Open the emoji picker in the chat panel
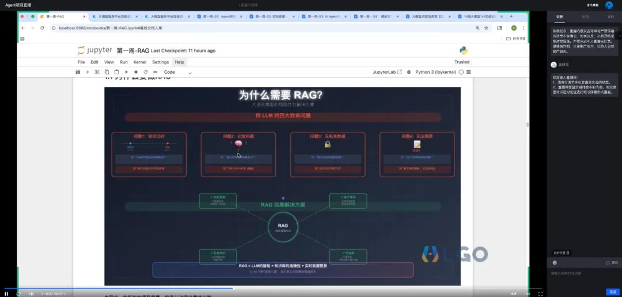This screenshot has width=622, height=297. (x=555, y=262)
